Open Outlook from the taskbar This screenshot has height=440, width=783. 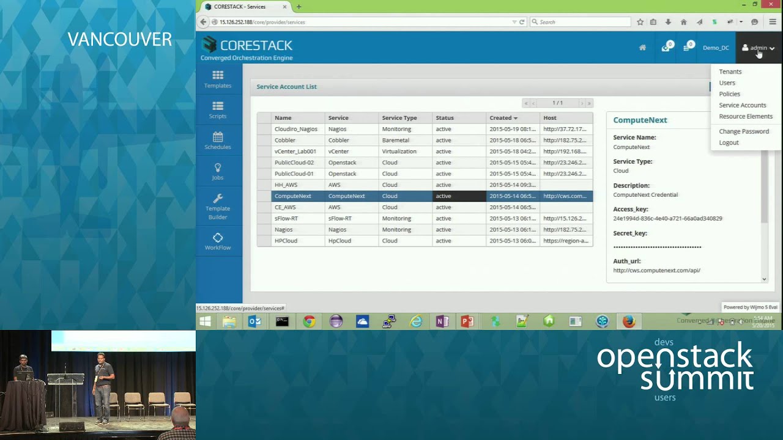coord(255,321)
